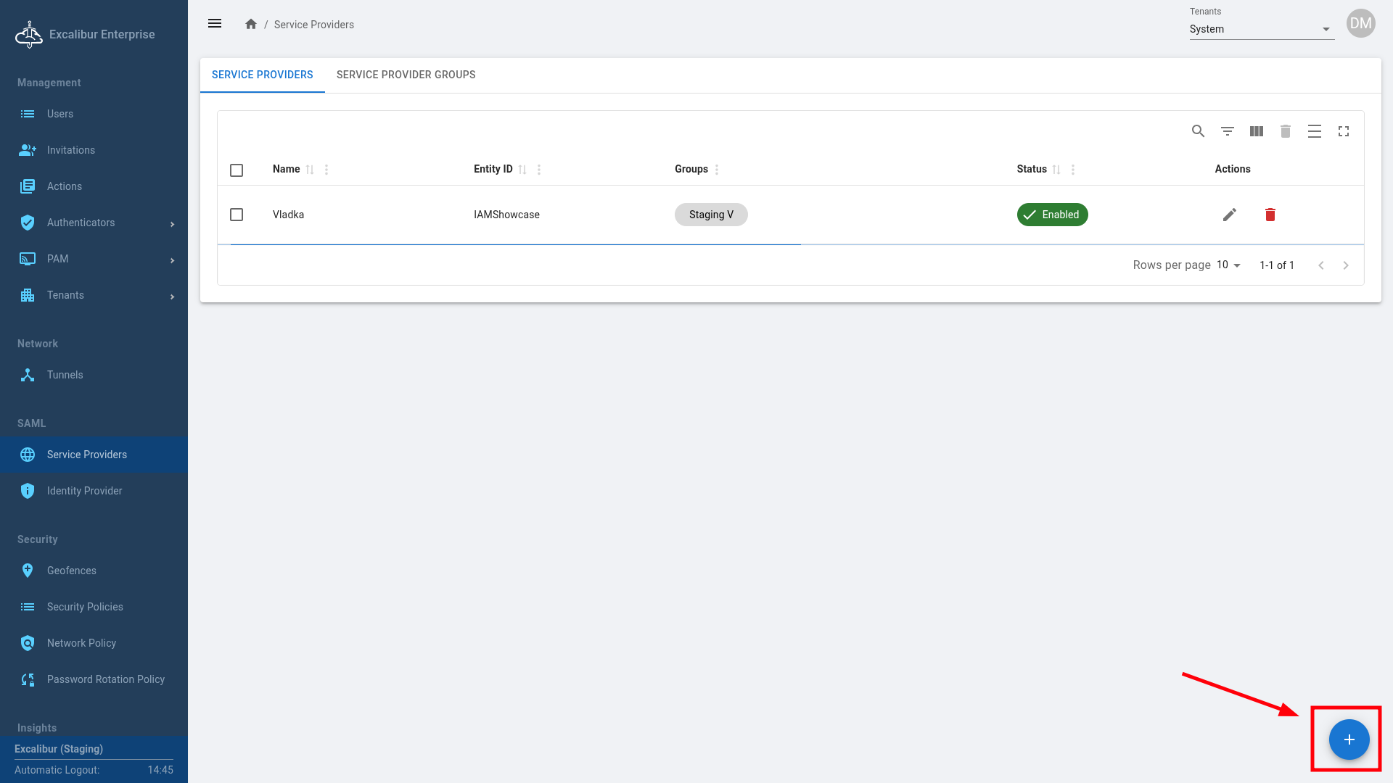This screenshot has height=783, width=1393.
Task: Open the table search magnifier icon
Action: 1198,131
